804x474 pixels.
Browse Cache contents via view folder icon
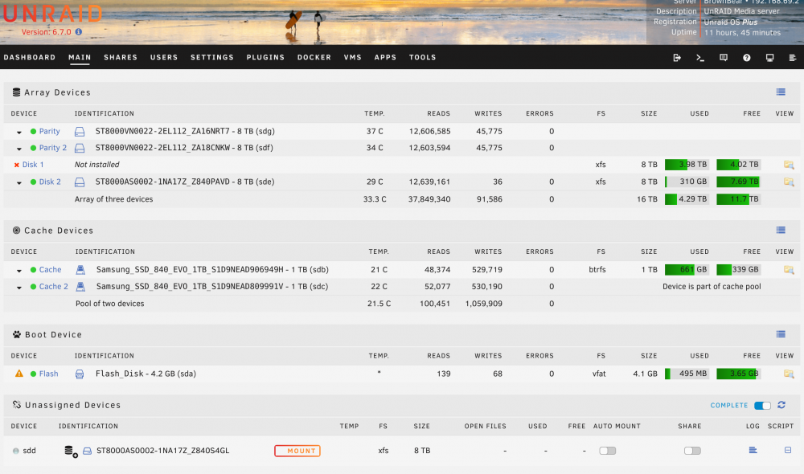(789, 270)
